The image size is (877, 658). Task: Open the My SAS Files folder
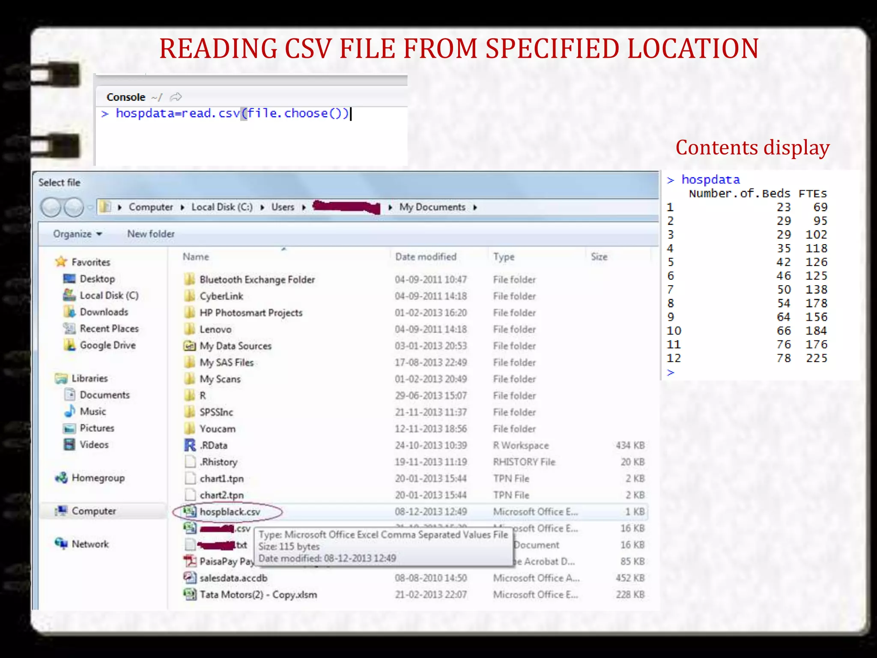(x=226, y=363)
